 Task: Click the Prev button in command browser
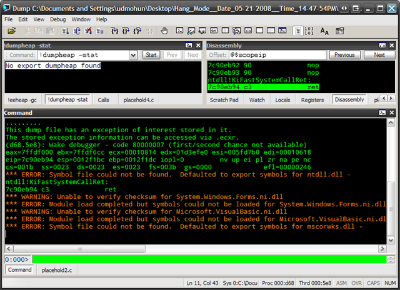(x=172, y=55)
